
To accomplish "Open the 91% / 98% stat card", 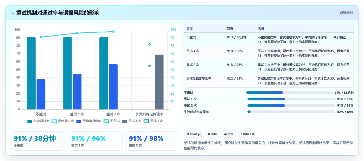I will [152, 141].
